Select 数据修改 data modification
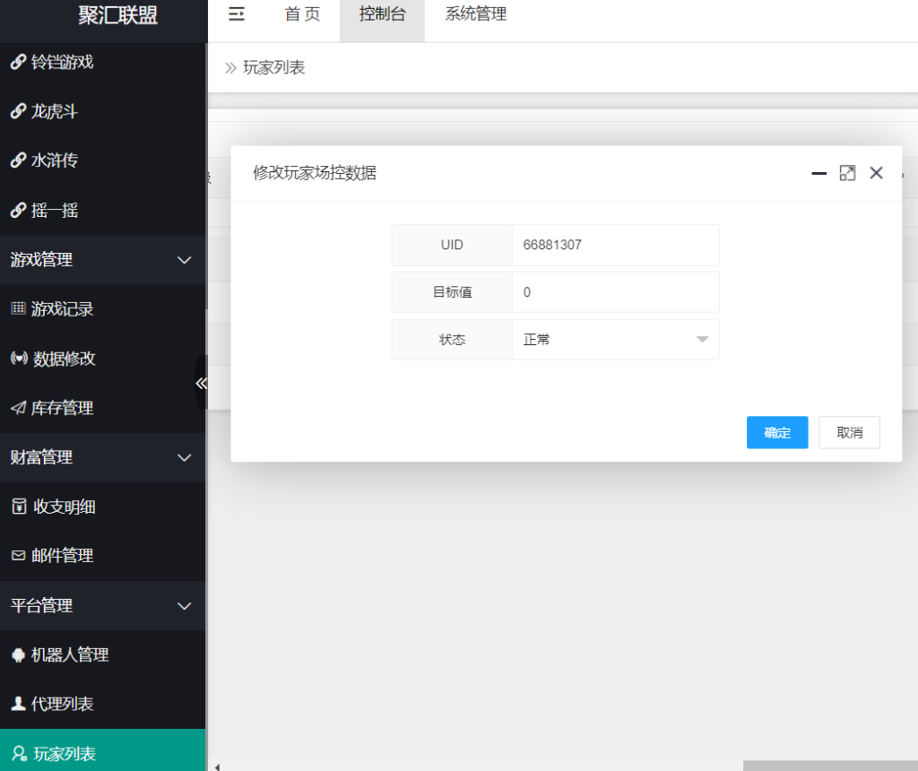 (54, 358)
